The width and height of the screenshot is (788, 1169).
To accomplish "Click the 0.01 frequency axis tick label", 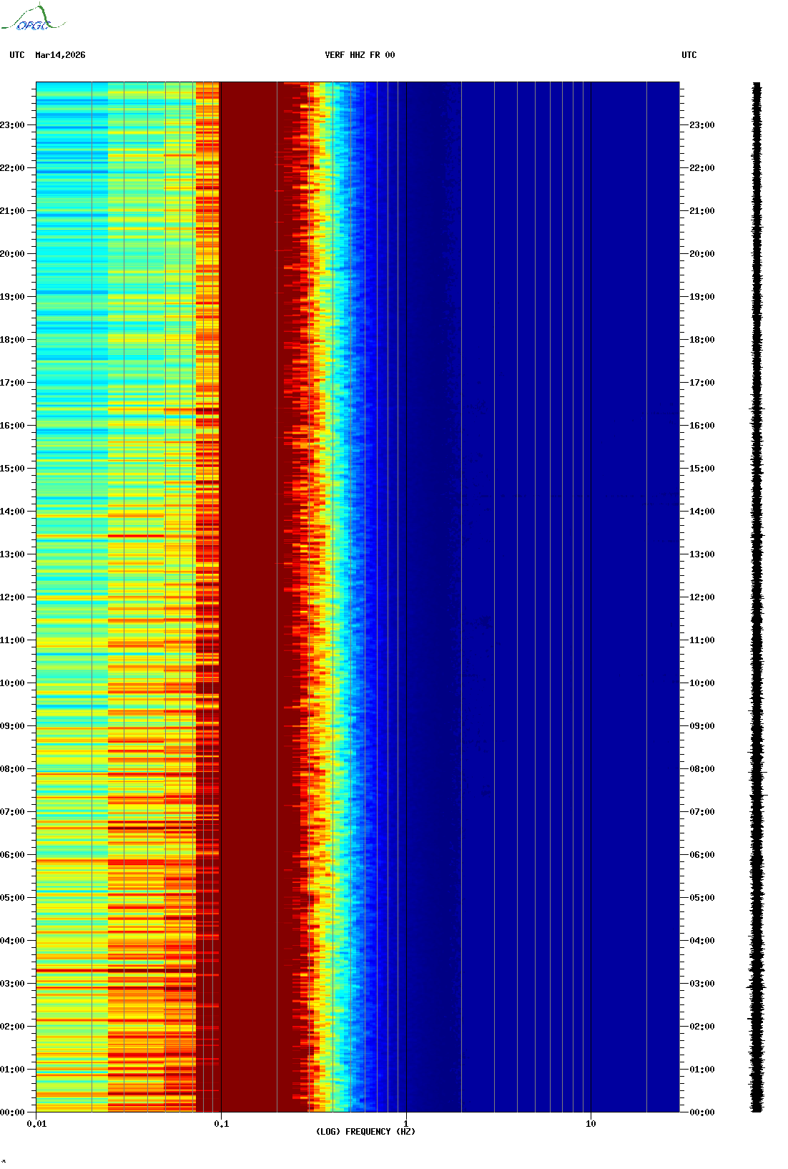I will pos(36,1124).
